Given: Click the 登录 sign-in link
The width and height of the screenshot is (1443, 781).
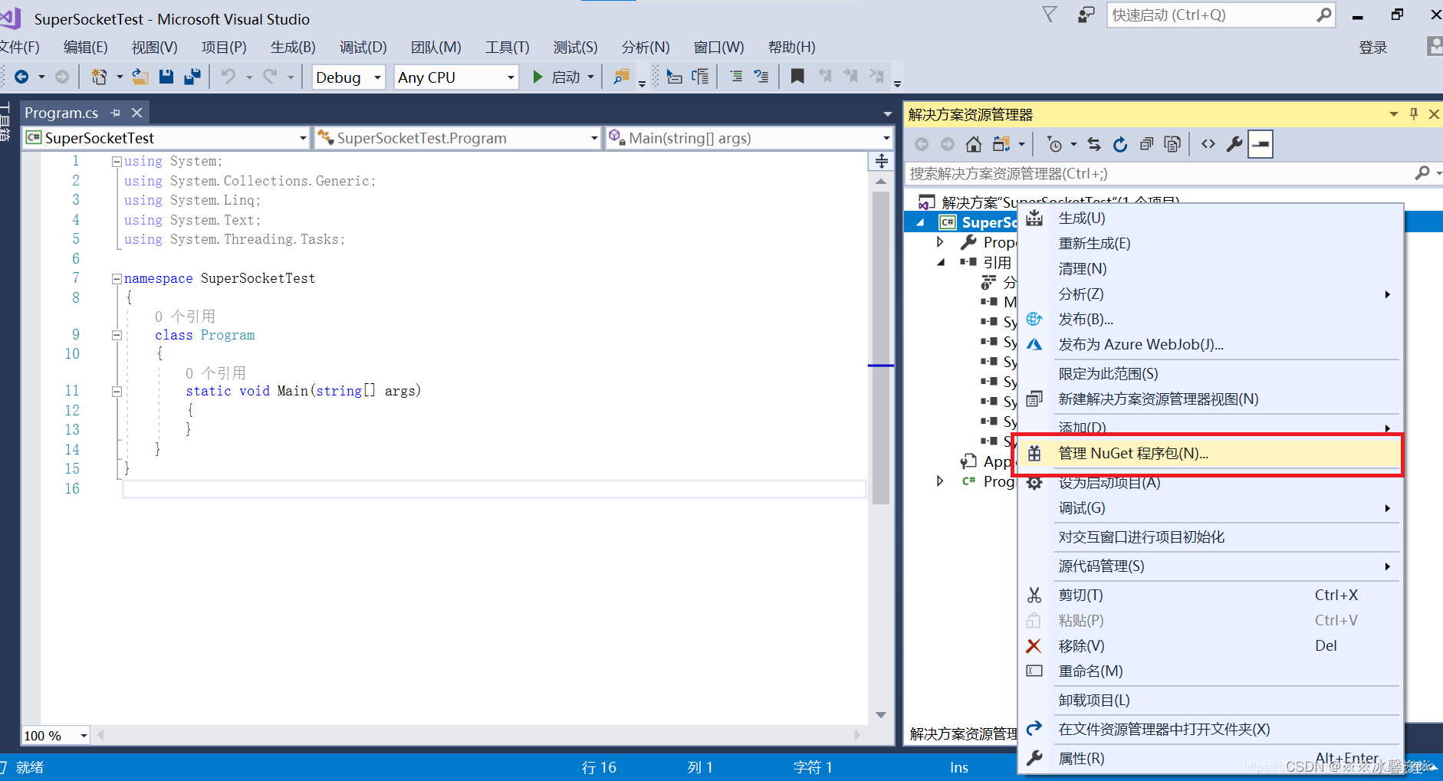Looking at the screenshot, I should (x=1373, y=47).
